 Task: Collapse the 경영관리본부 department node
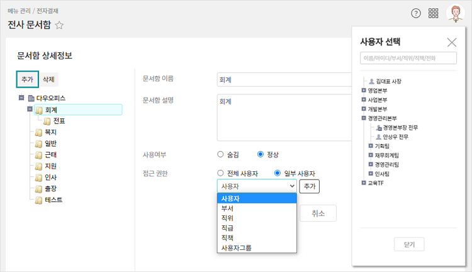364,118
